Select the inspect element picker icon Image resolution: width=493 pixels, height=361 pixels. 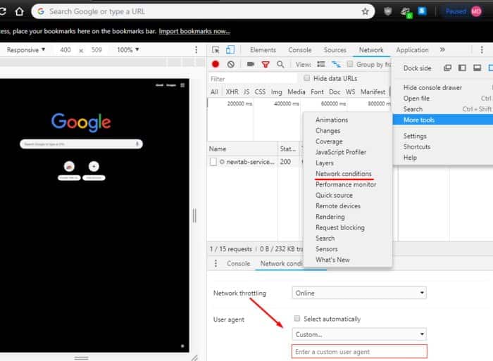(x=216, y=50)
